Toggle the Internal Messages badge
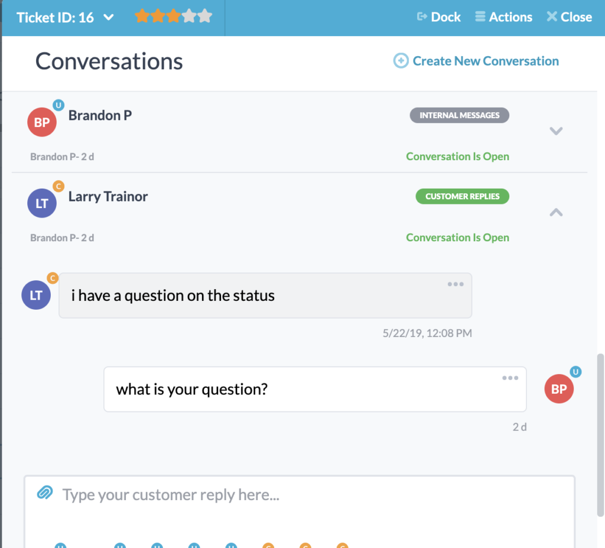605x548 pixels. point(459,115)
